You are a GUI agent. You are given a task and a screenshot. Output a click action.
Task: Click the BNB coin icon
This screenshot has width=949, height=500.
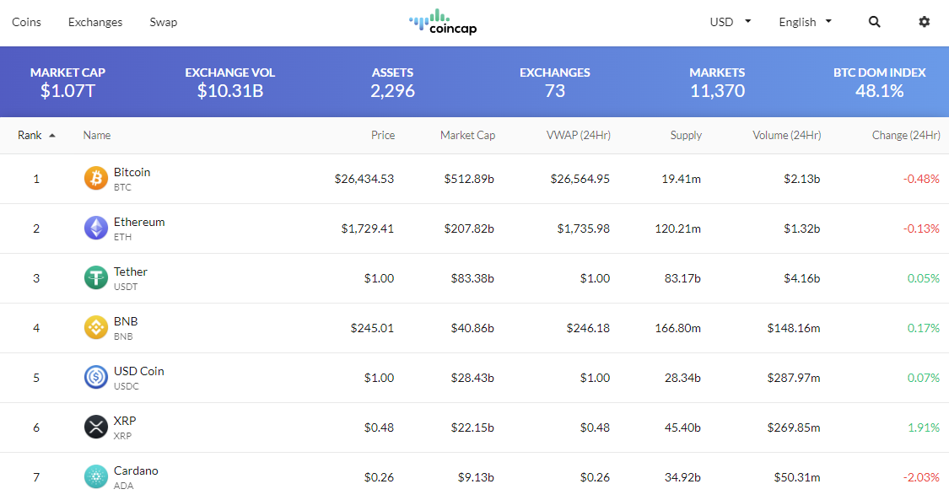[x=95, y=327]
